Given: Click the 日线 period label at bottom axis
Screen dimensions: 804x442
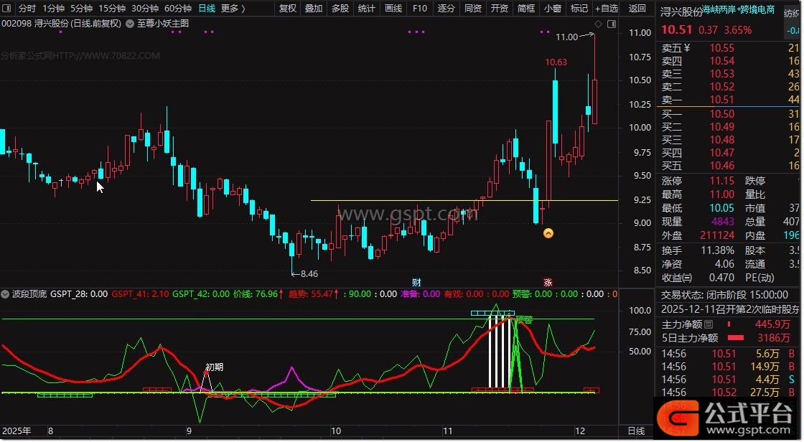Looking at the screenshot, I should point(636,431).
